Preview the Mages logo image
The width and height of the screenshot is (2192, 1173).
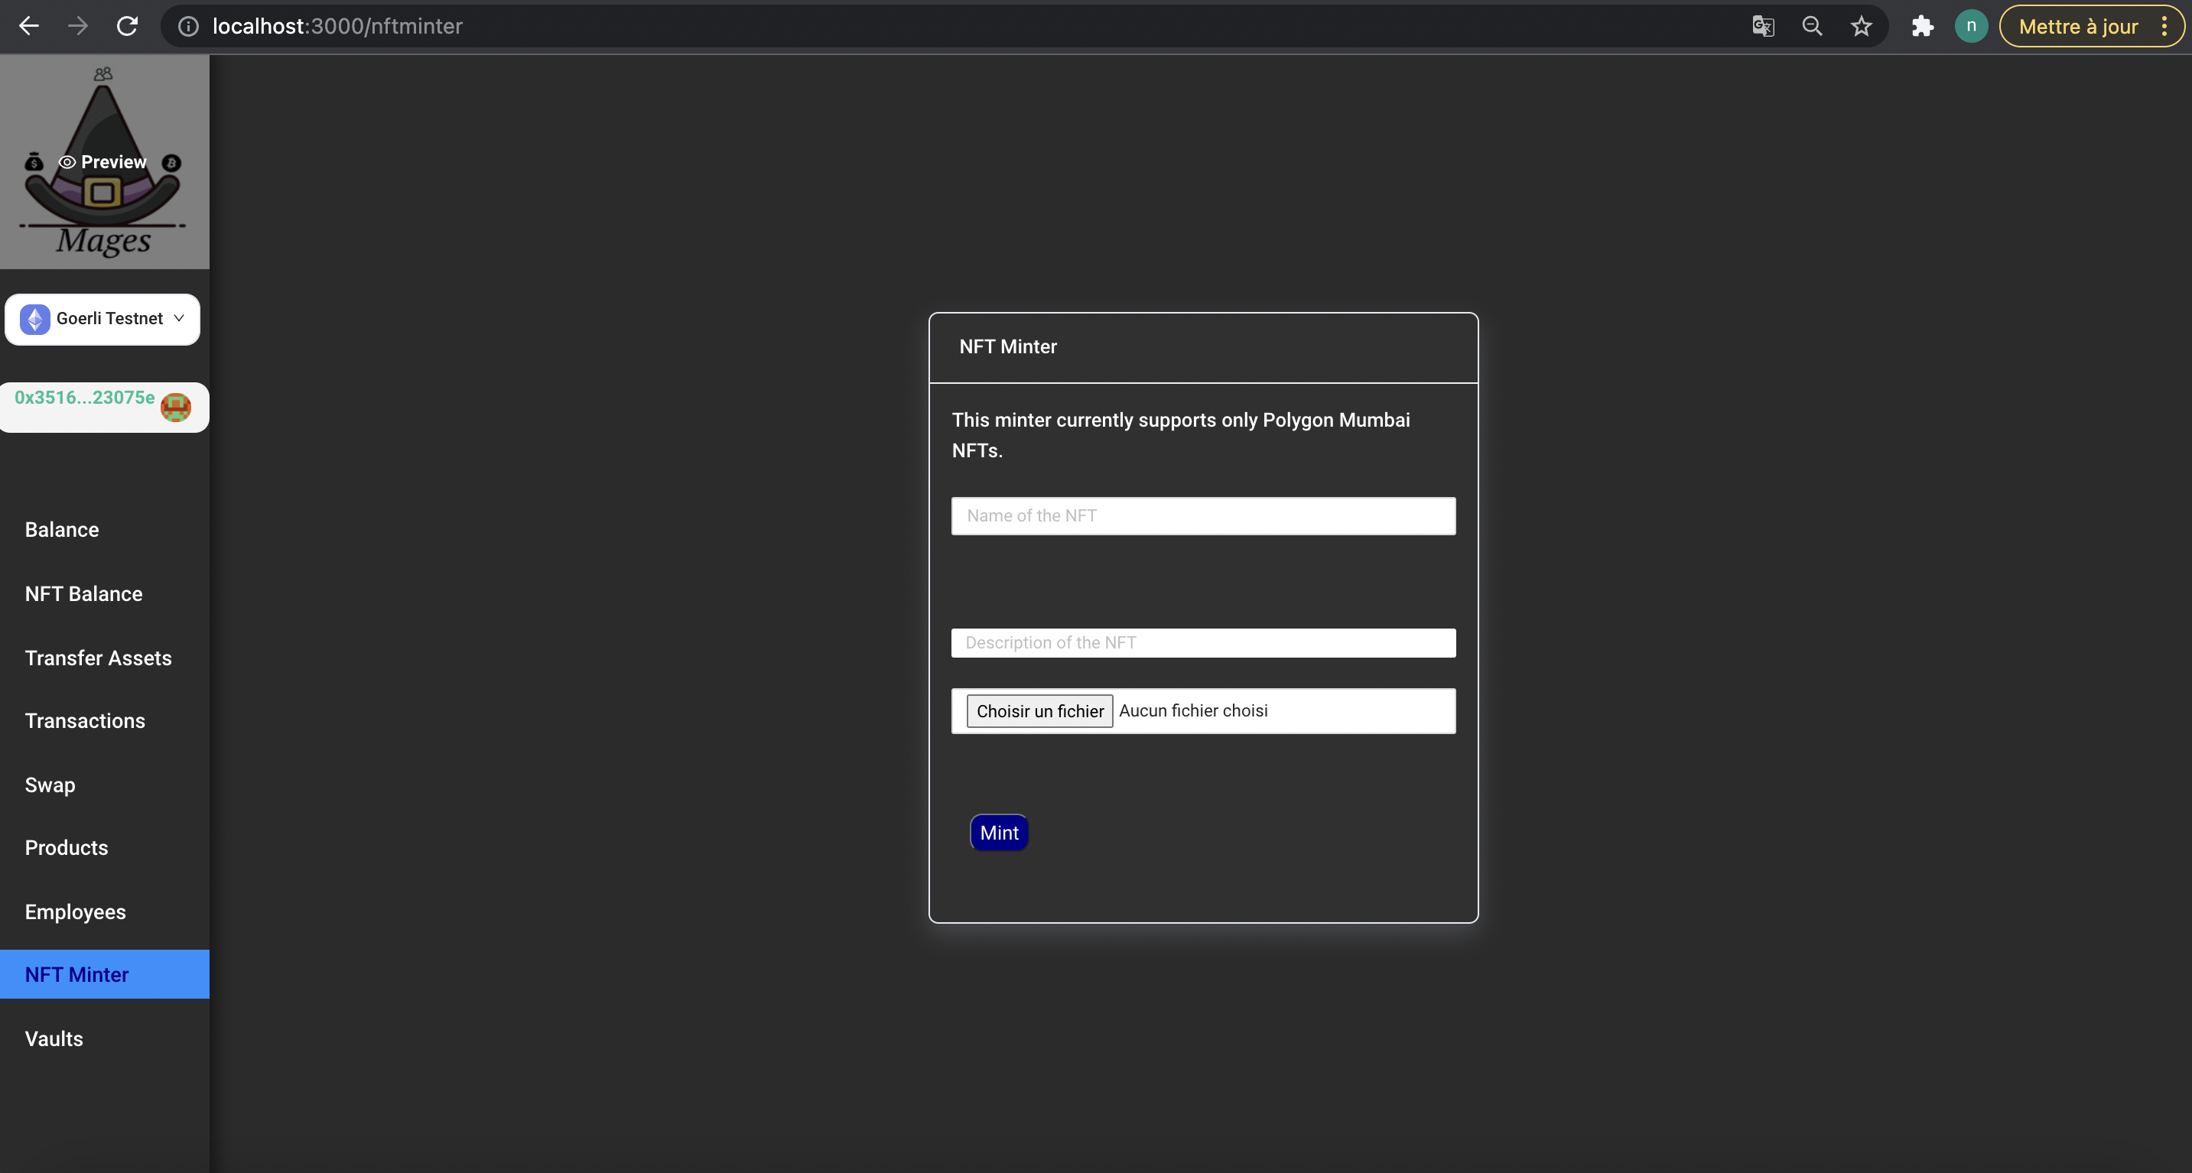coord(104,161)
